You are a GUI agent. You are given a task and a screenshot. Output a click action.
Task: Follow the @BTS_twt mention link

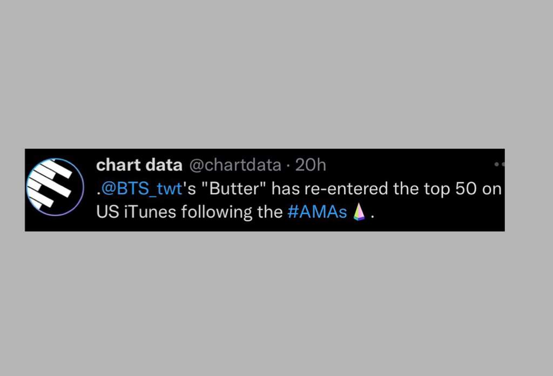tap(141, 188)
